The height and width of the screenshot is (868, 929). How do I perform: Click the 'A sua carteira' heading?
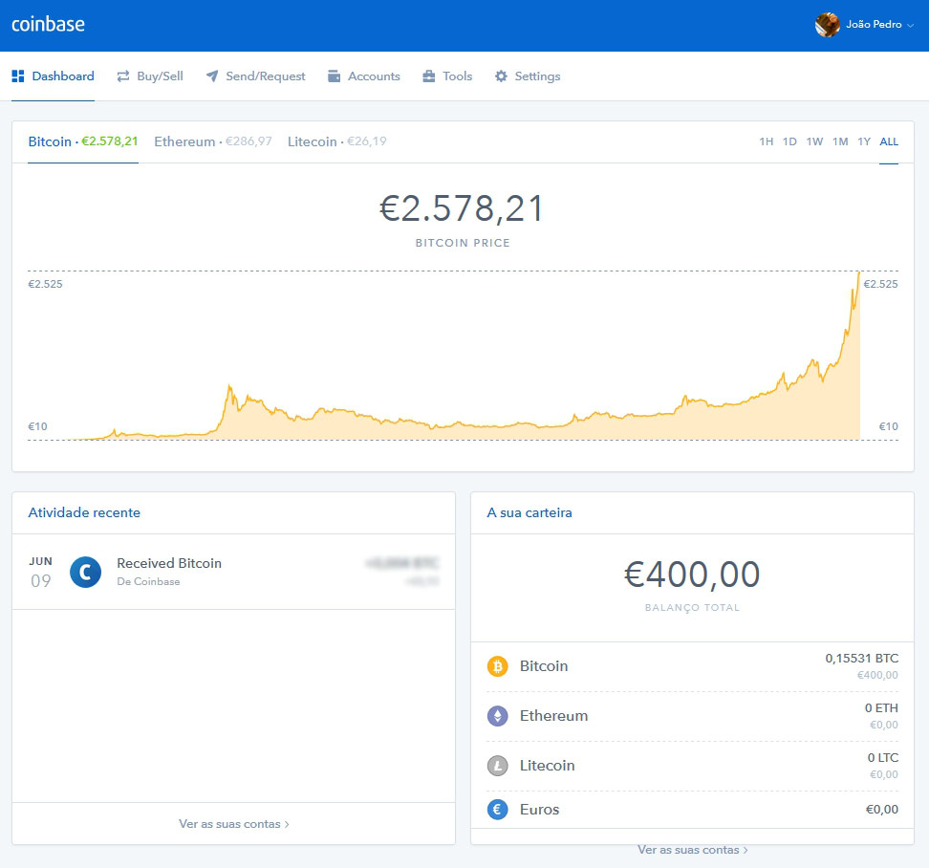click(x=529, y=512)
